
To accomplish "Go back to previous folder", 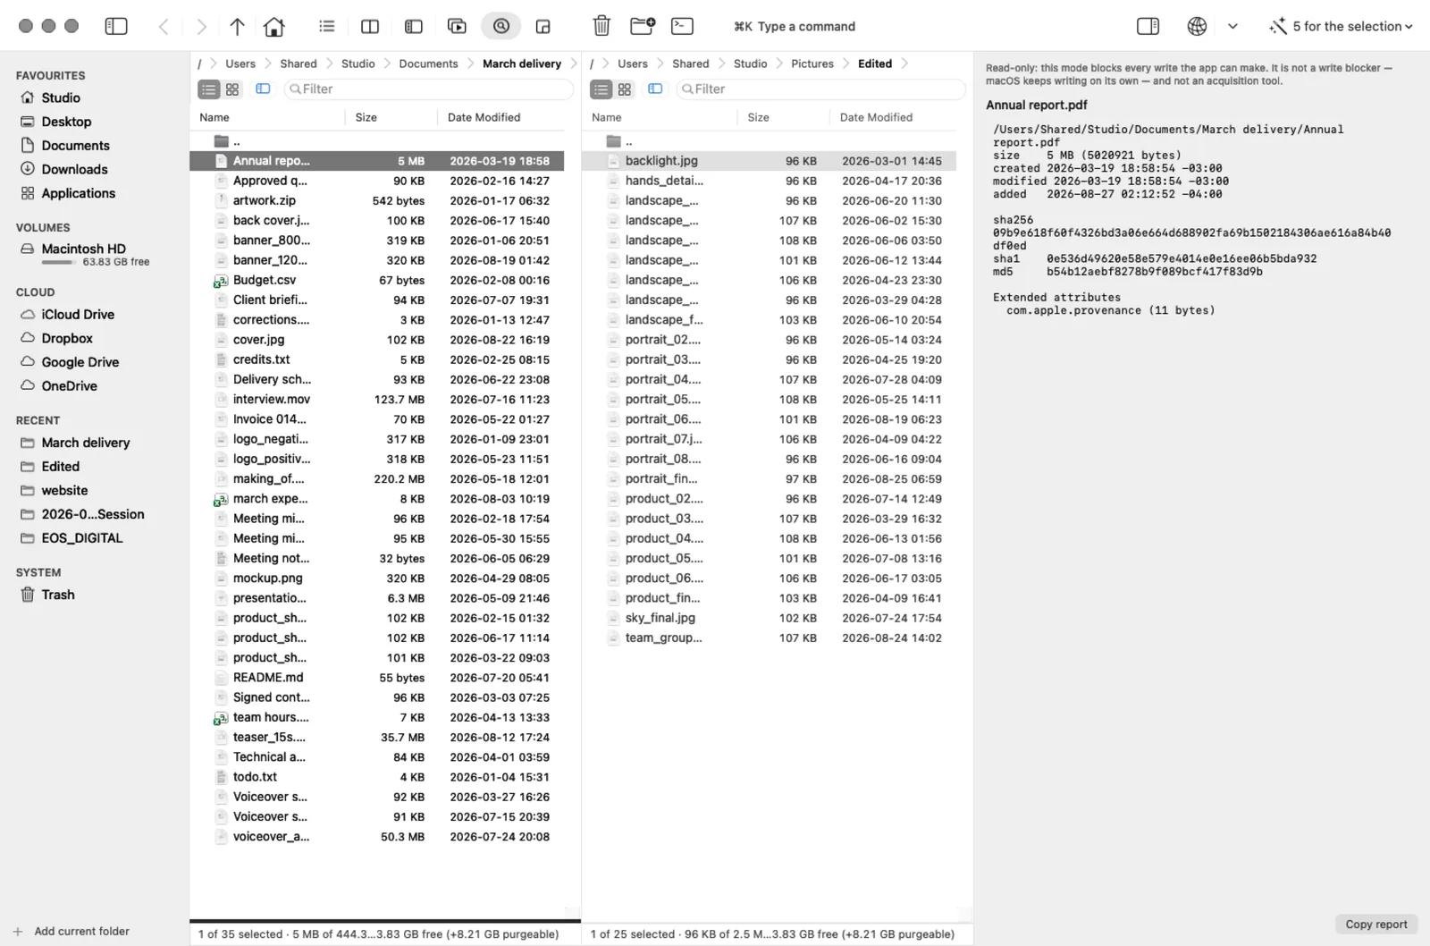I will [x=164, y=26].
